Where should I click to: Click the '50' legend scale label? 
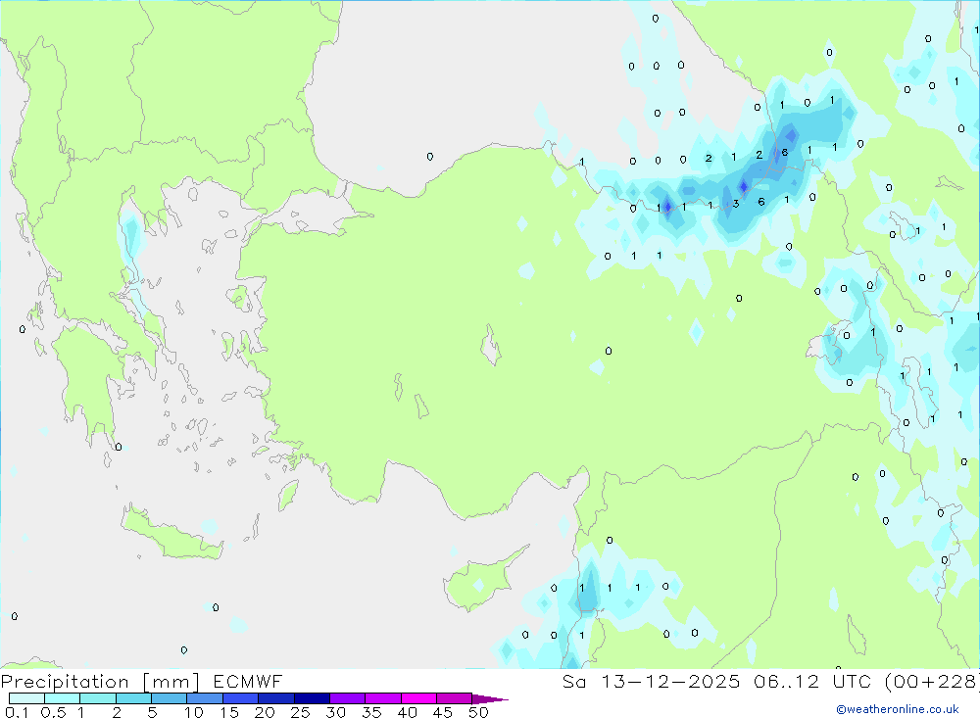point(478,712)
